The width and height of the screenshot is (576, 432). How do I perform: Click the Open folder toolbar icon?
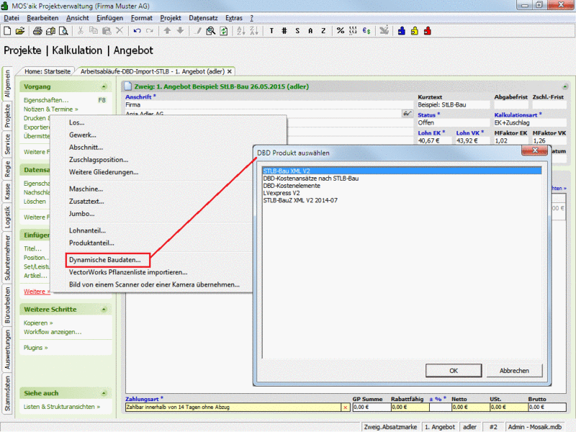[x=20, y=31]
